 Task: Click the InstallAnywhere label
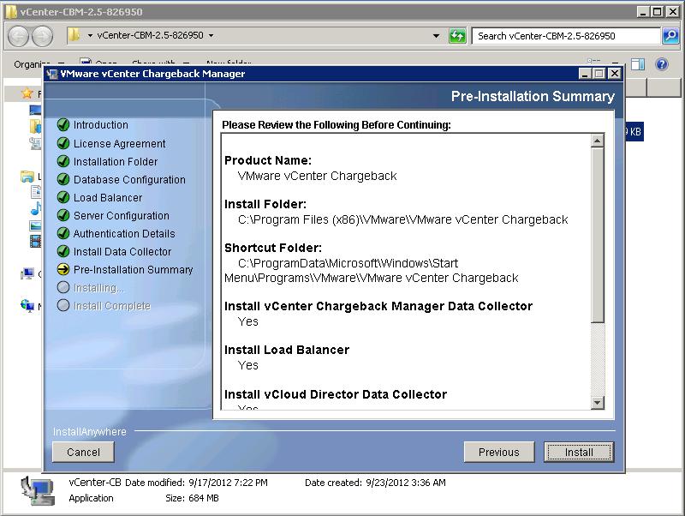coord(90,432)
